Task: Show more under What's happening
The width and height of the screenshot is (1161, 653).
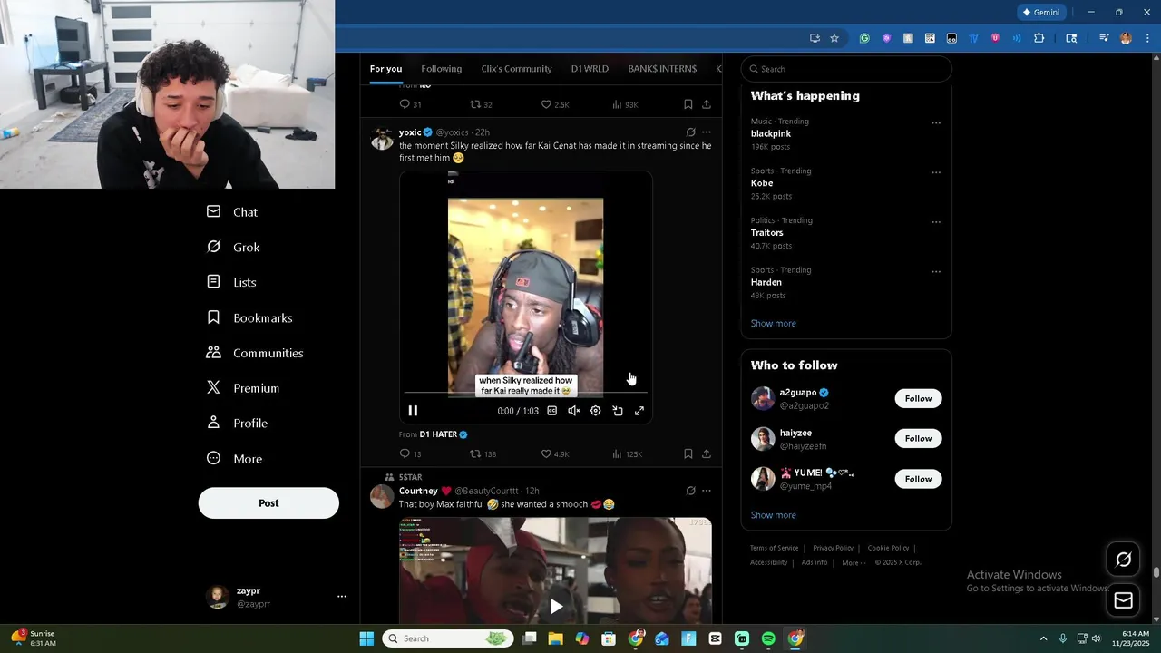Action: click(773, 324)
